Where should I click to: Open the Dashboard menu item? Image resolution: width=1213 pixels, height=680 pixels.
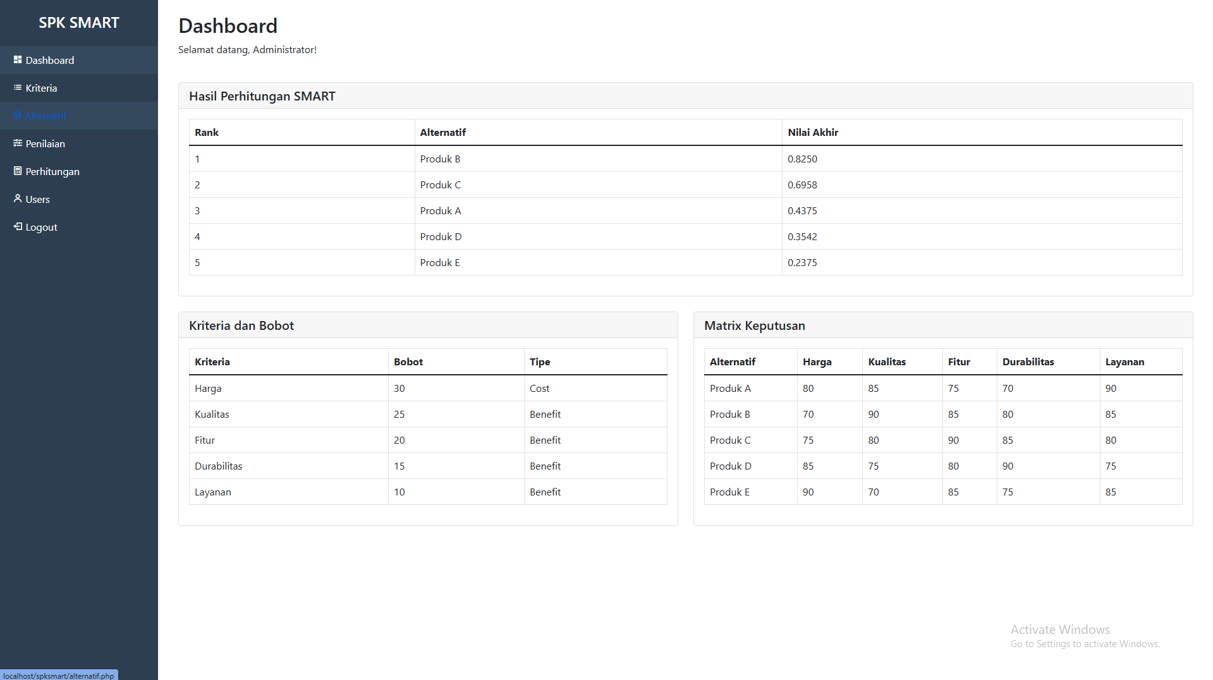coord(79,60)
